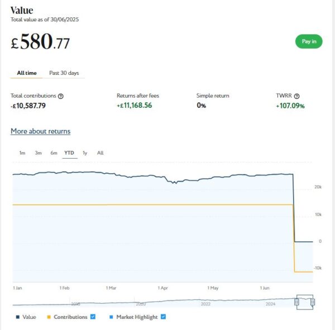Screen dimensions: 335x330
Task: Open the More about returns link
Action: tap(40, 131)
